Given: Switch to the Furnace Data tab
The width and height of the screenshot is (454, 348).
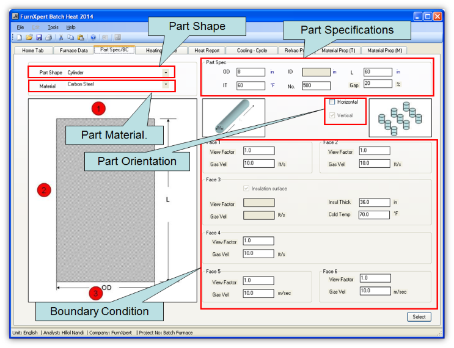Looking at the screenshot, I should coord(73,50).
